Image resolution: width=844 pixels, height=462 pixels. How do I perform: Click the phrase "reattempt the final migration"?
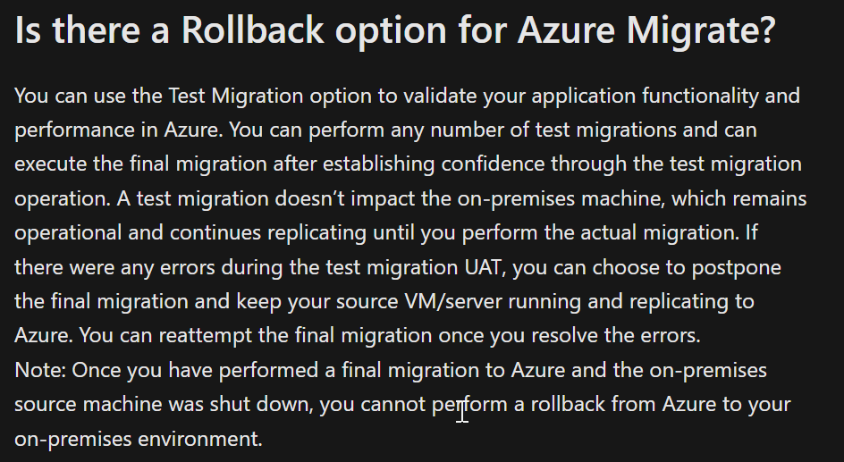[x=295, y=336]
